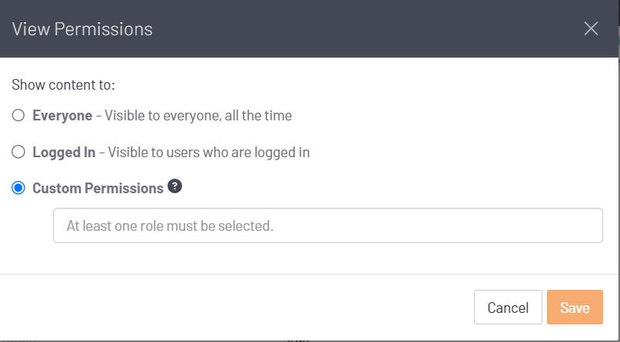This screenshot has height=342, width=620.
Task: Click the empty right end of roles box
Action: (x=538, y=226)
